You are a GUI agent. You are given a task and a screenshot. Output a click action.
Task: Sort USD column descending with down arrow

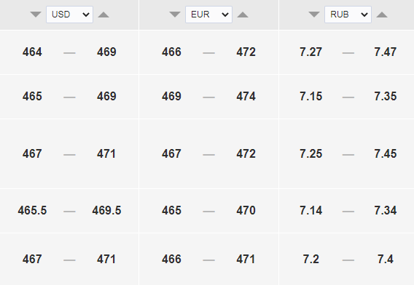(36, 15)
